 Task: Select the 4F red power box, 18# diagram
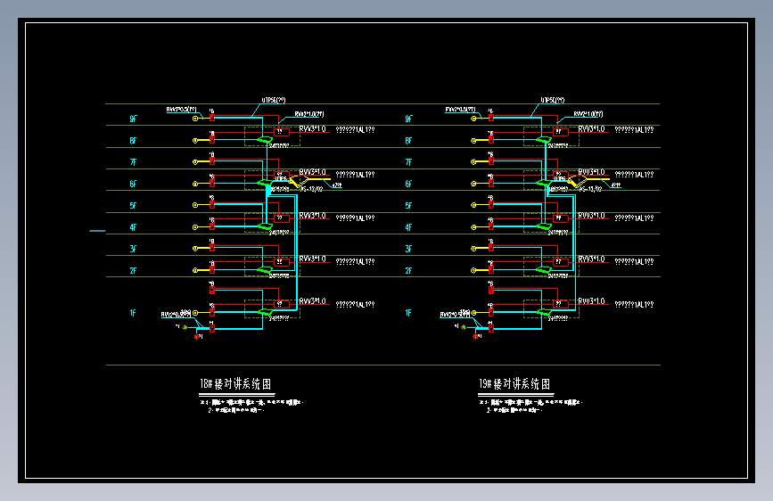click(282, 218)
